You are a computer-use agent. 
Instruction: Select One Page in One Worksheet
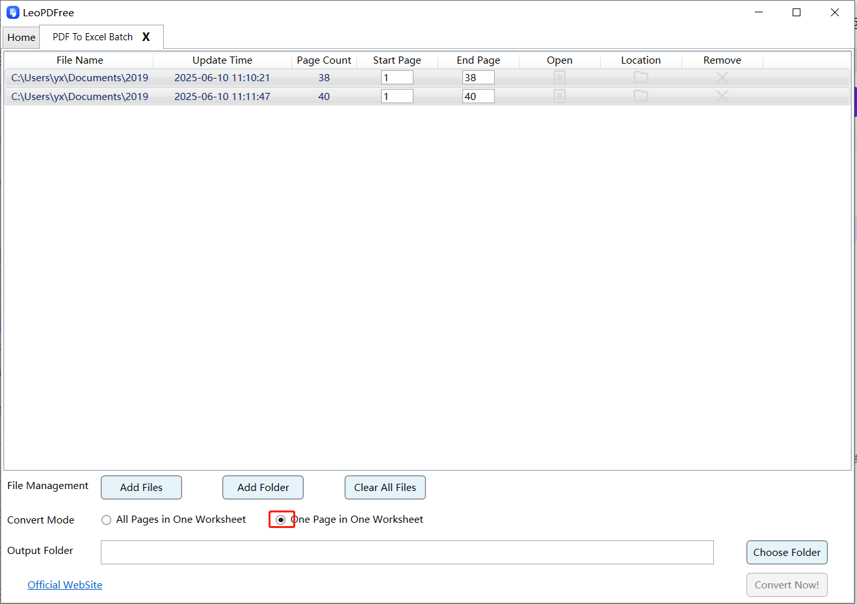pos(282,520)
